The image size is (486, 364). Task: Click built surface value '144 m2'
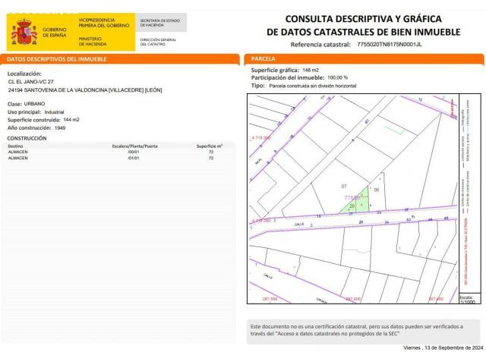[71, 120]
